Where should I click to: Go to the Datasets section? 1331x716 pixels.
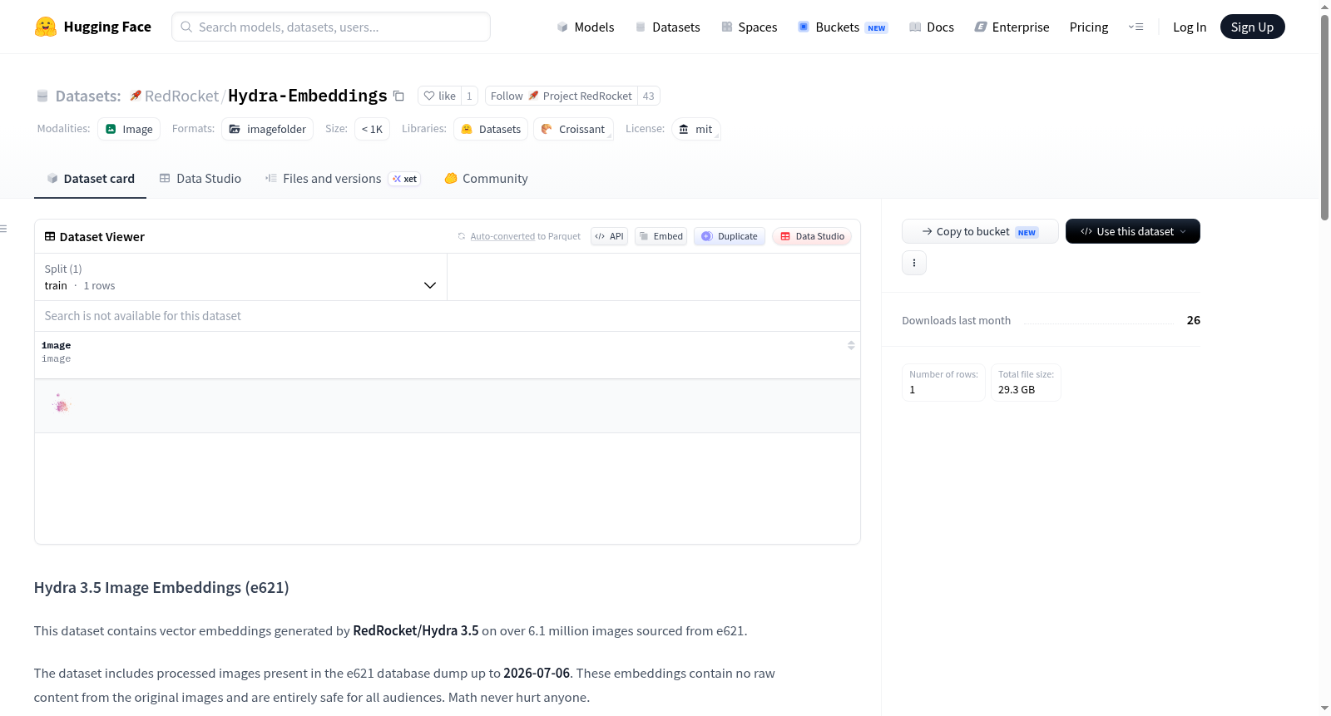point(667,27)
